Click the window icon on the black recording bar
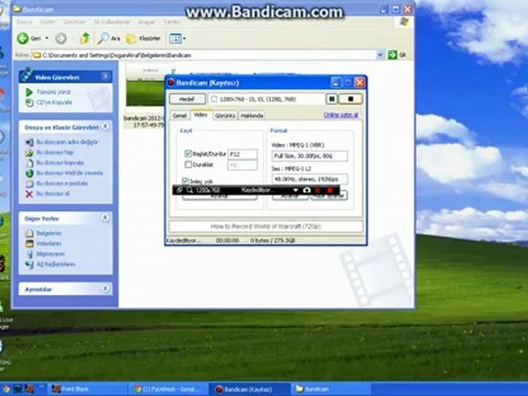This screenshot has width=528, height=396. (x=179, y=190)
